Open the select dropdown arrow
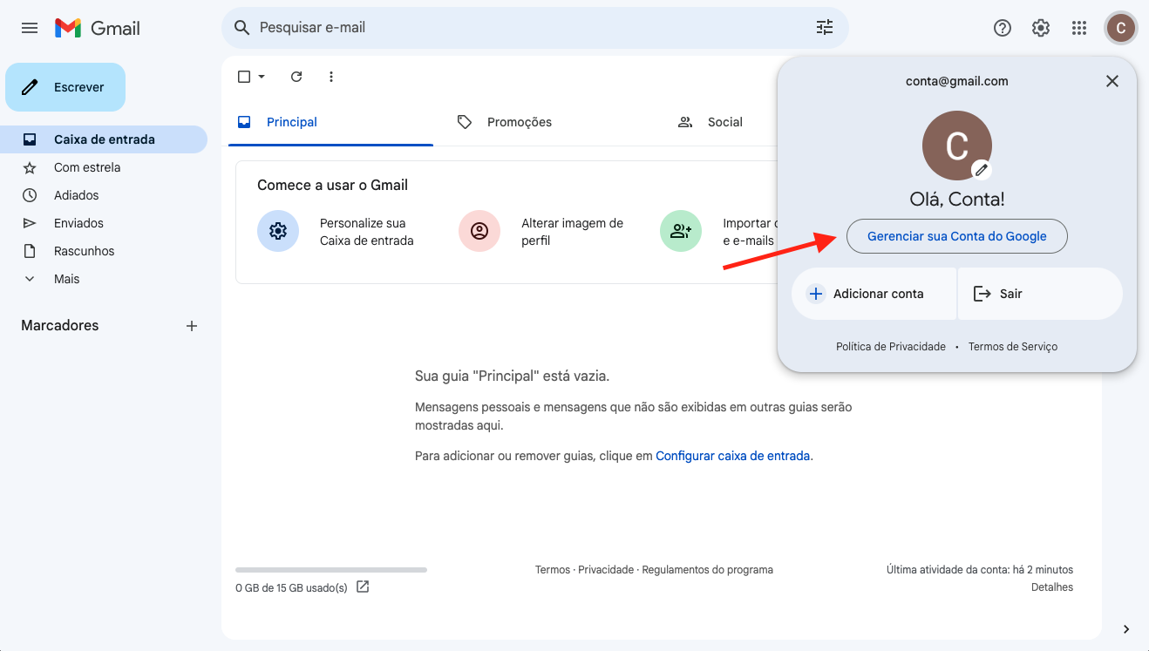This screenshot has width=1149, height=651. [262, 77]
